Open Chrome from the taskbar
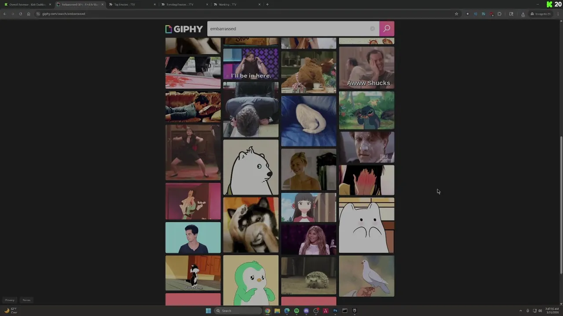The image size is (563, 316). tap(267, 311)
